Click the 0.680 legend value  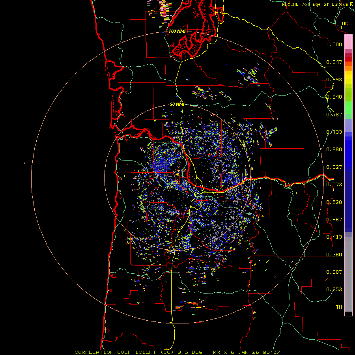(x=334, y=149)
